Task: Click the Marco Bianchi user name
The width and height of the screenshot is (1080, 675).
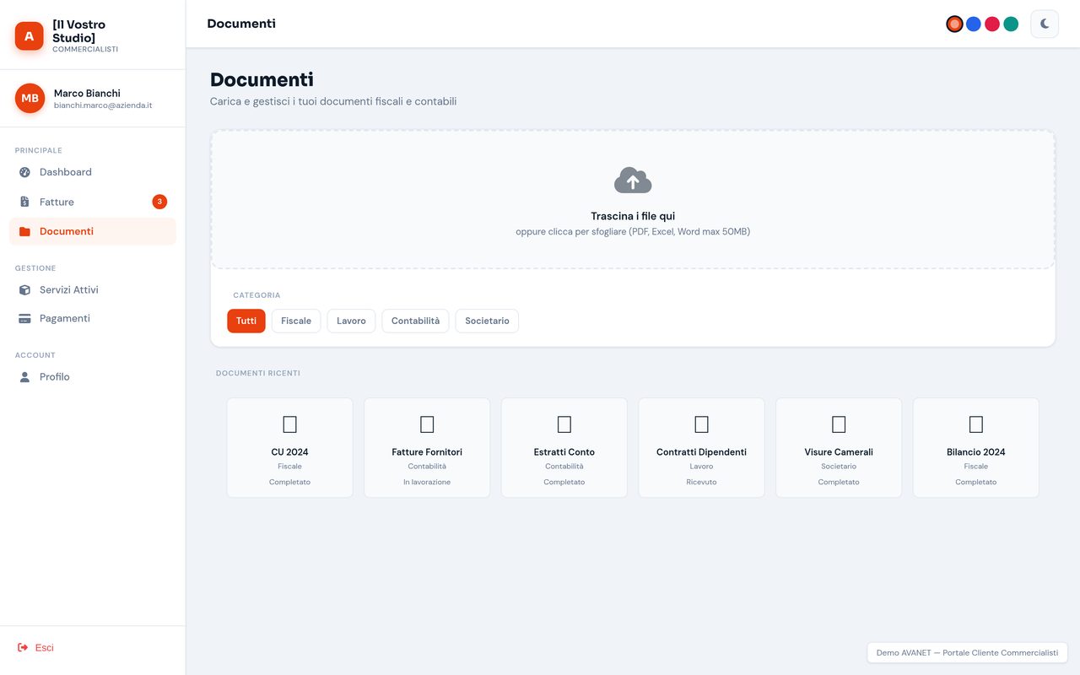Action: 87,93
